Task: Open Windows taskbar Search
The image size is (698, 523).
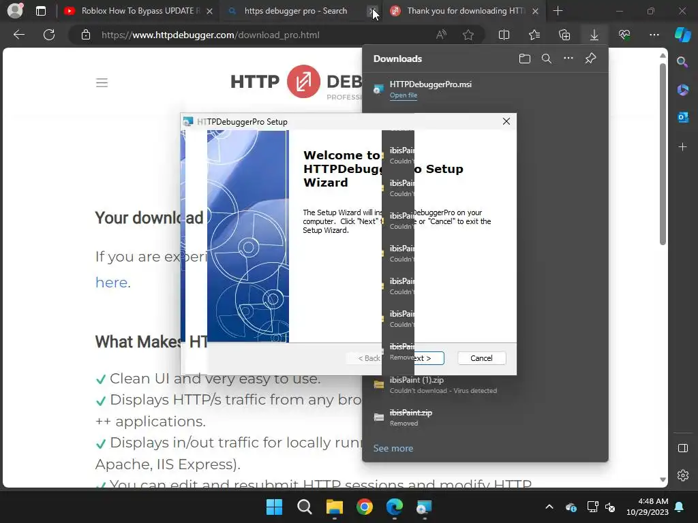Action: pos(305,507)
